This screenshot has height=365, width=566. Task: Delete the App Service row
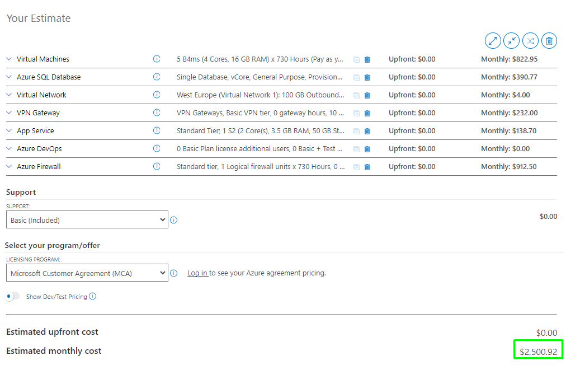pyautogui.click(x=367, y=131)
